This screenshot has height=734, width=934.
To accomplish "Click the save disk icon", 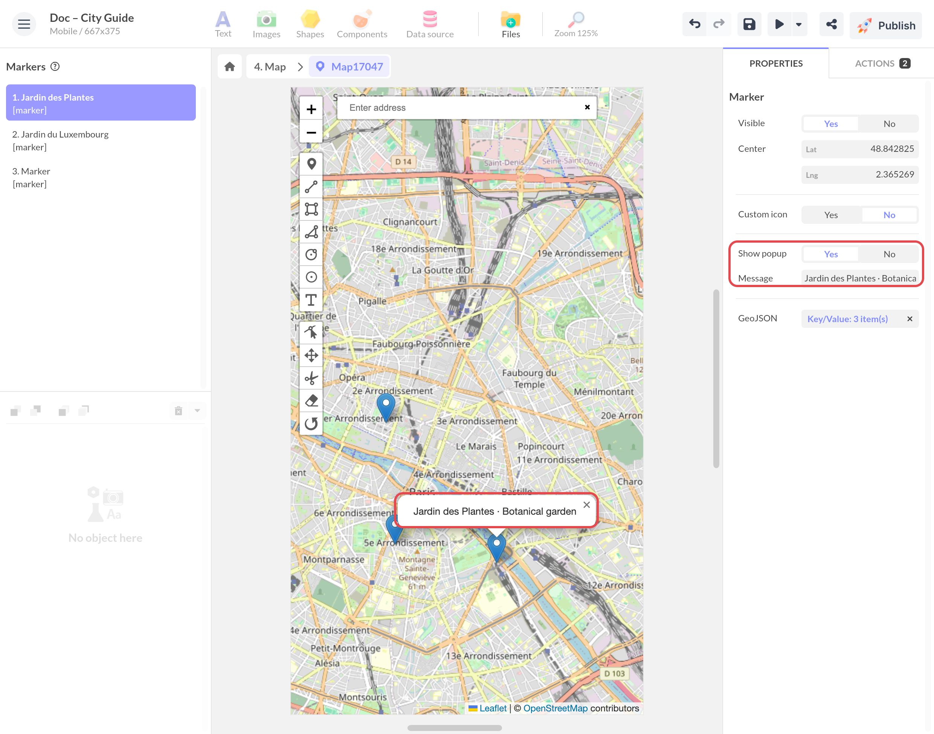I will [x=749, y=24].
